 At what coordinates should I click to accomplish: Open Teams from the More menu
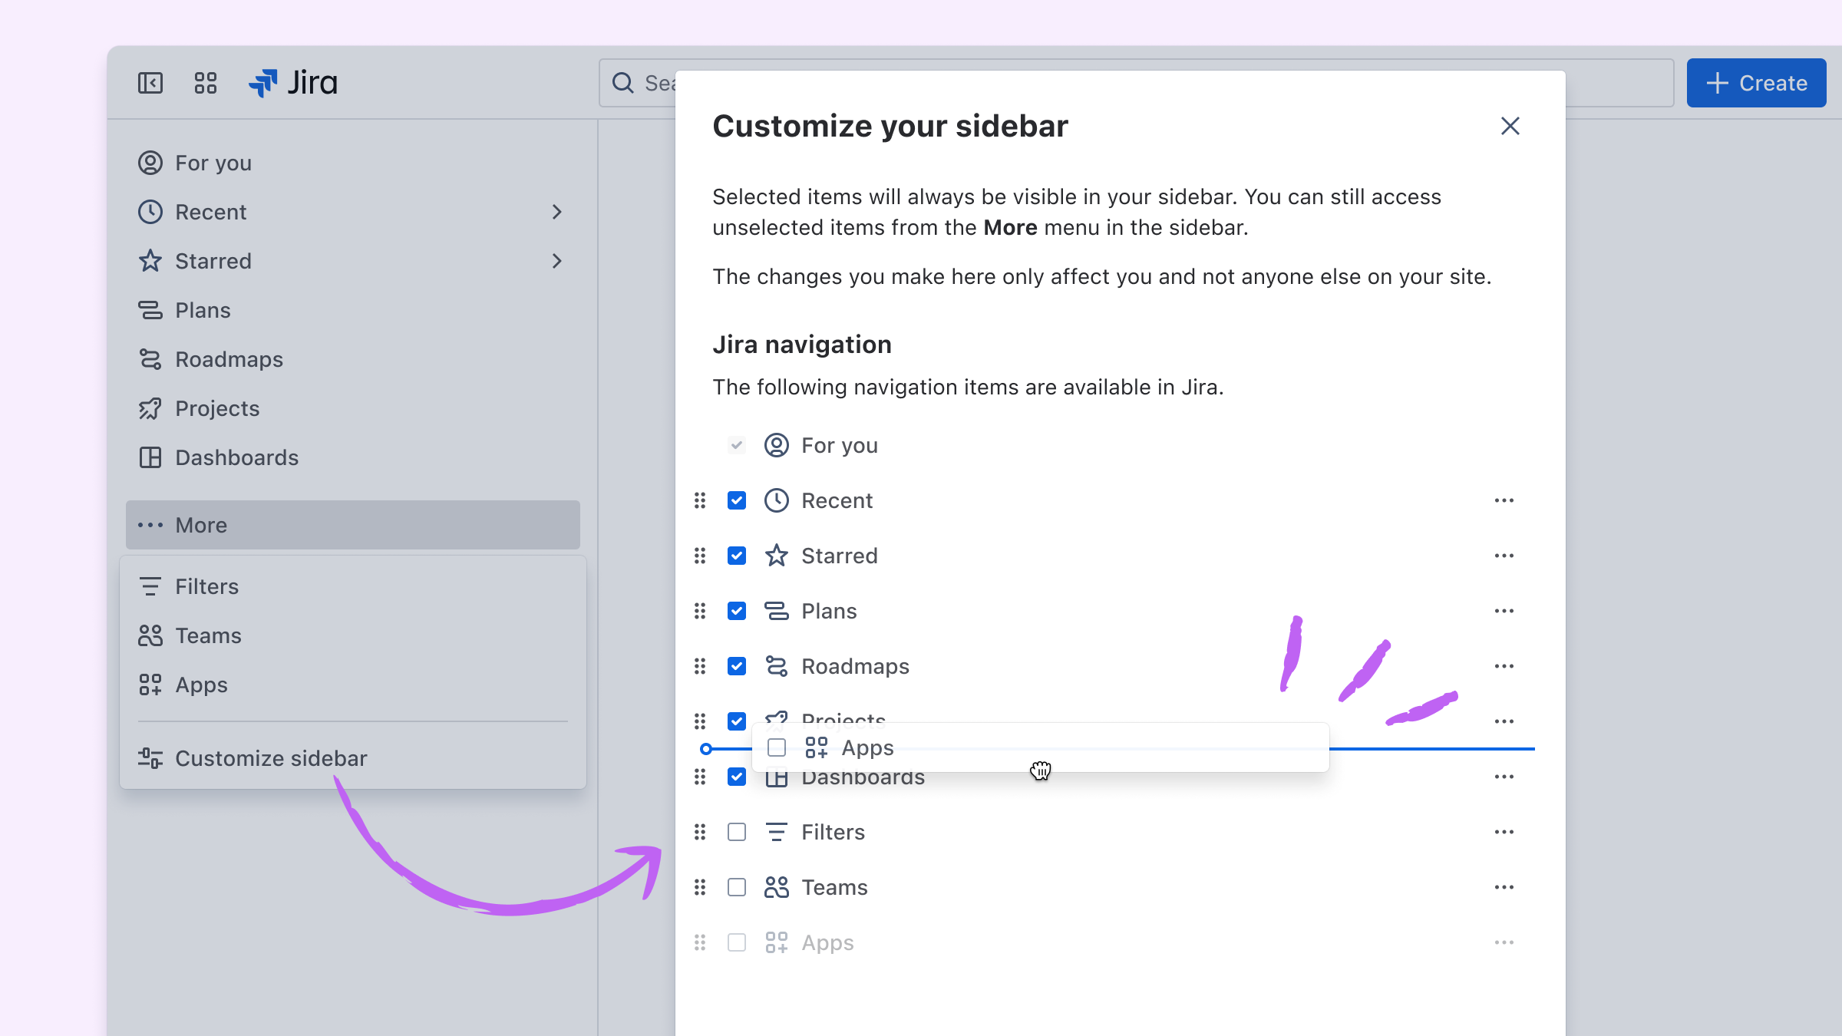click(208, 635)
